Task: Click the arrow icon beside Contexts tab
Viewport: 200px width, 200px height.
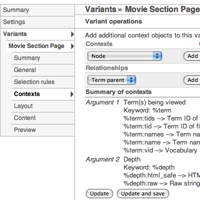Action: pyautogui.click(x=72, y=94)
